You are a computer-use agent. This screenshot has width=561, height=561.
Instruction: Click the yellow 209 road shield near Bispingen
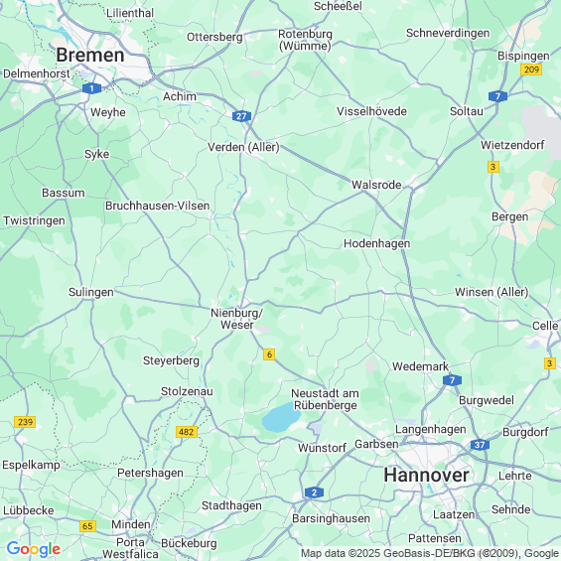click(531, 70)
